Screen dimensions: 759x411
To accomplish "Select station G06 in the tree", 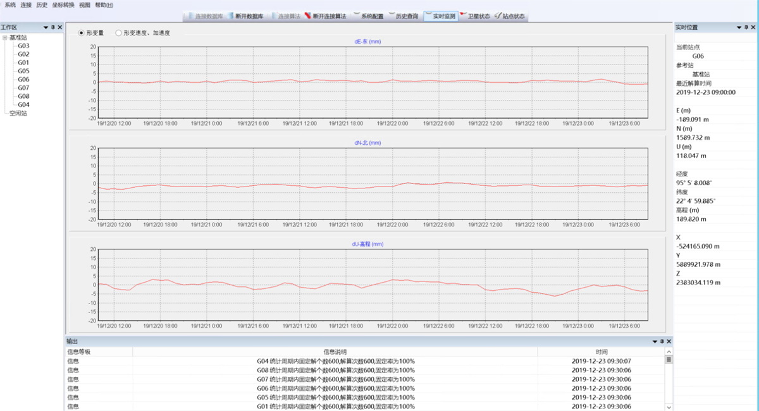I will tap(23, 80).
